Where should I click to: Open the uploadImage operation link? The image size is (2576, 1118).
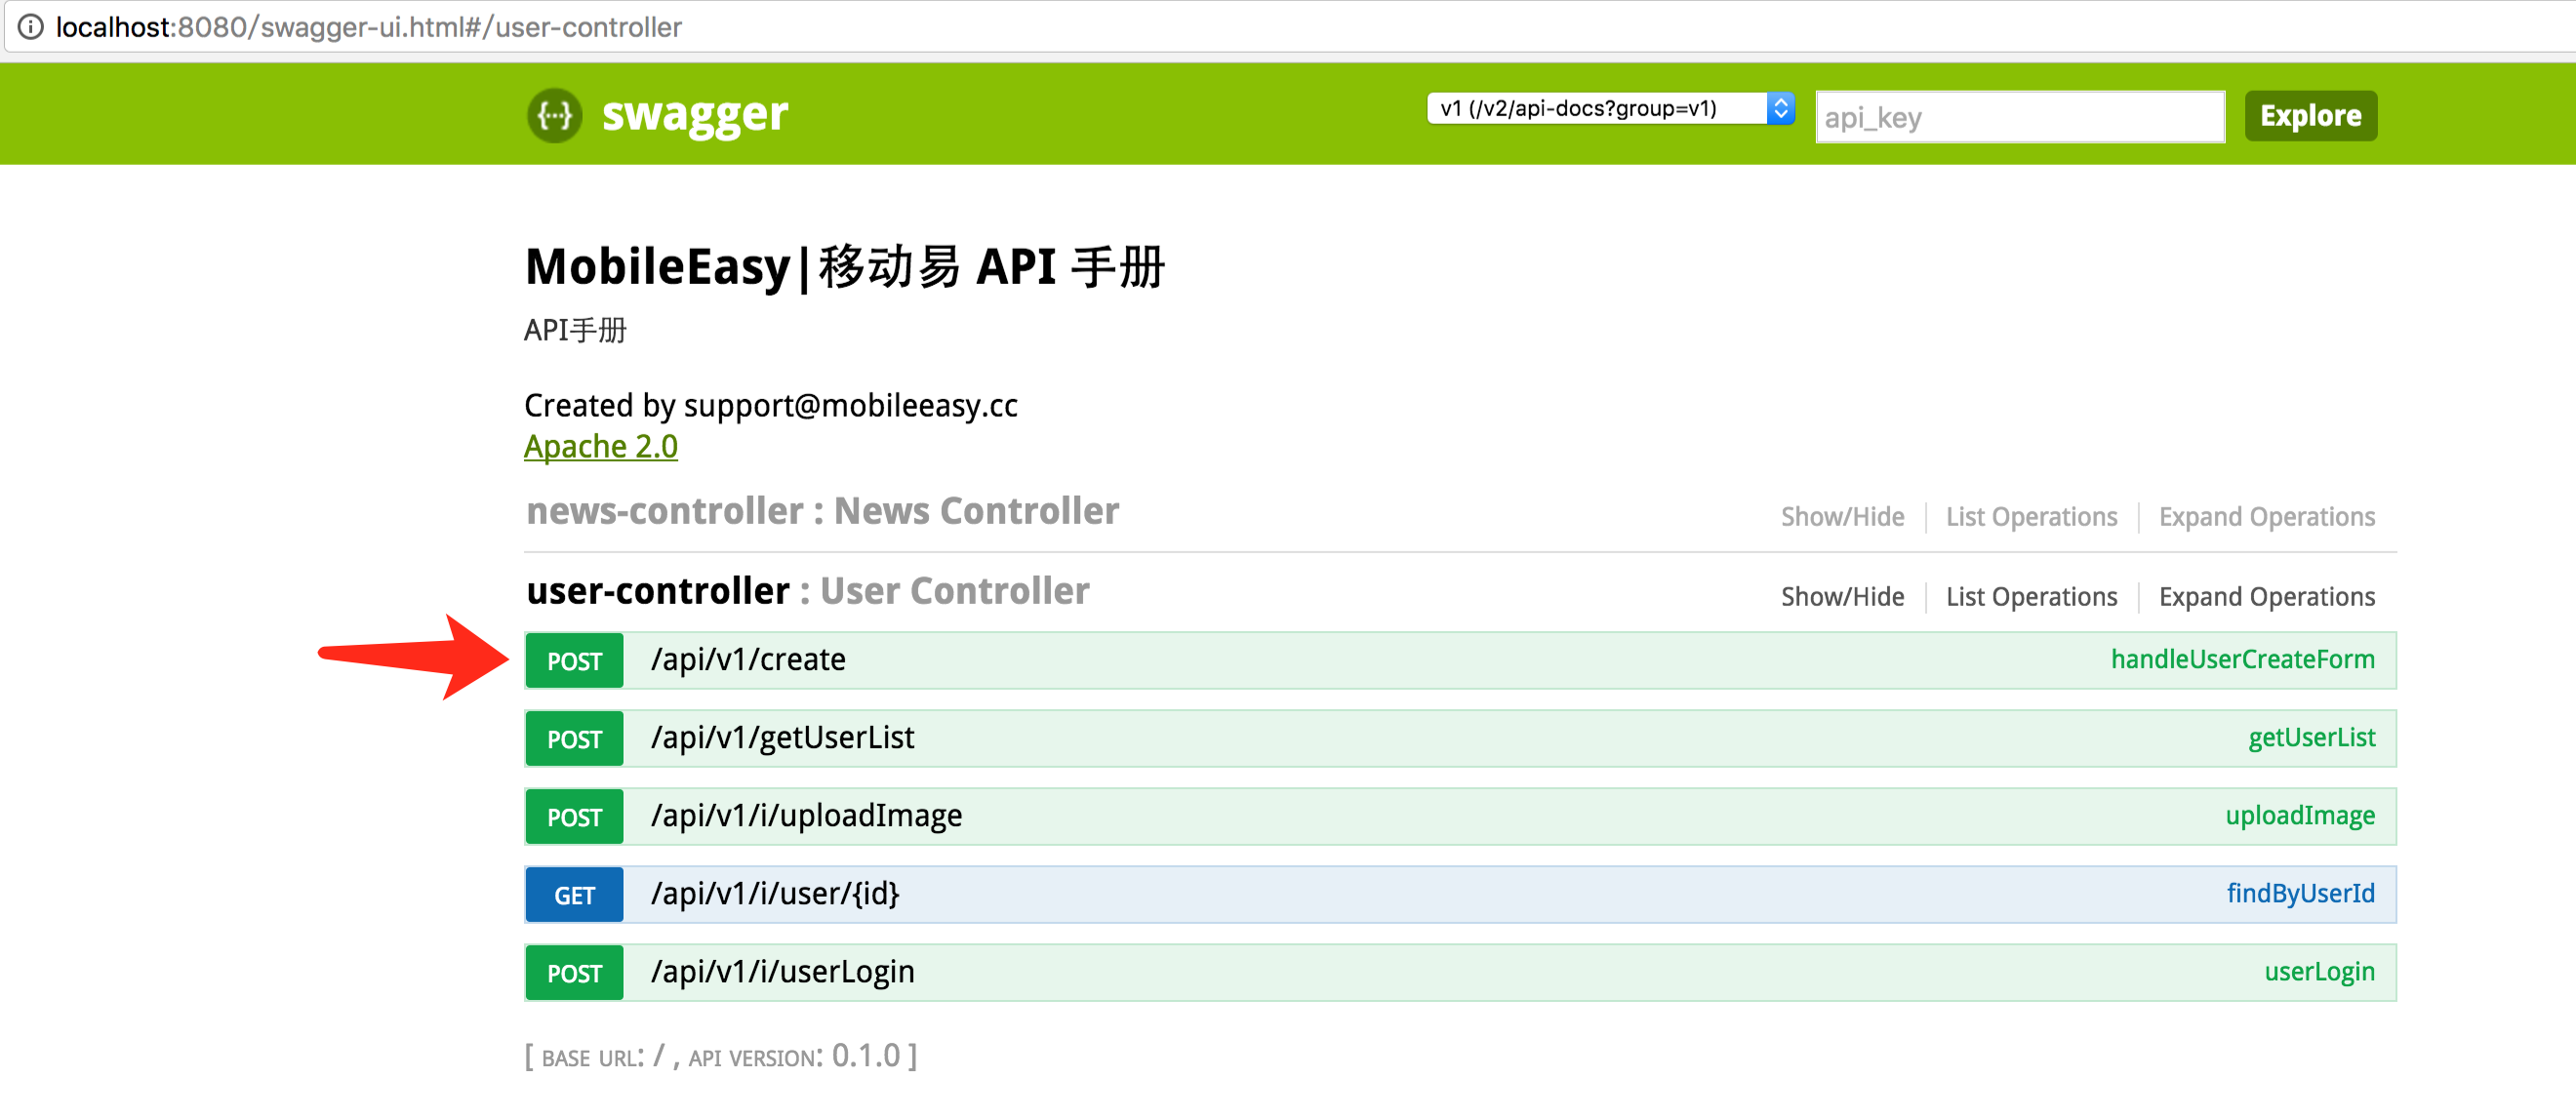2299,816
